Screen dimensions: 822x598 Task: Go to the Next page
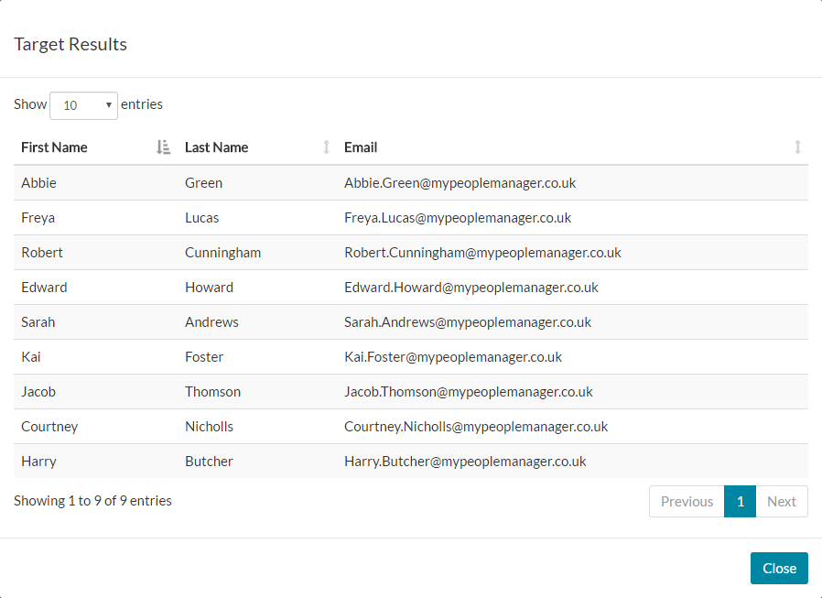[782, 501]
